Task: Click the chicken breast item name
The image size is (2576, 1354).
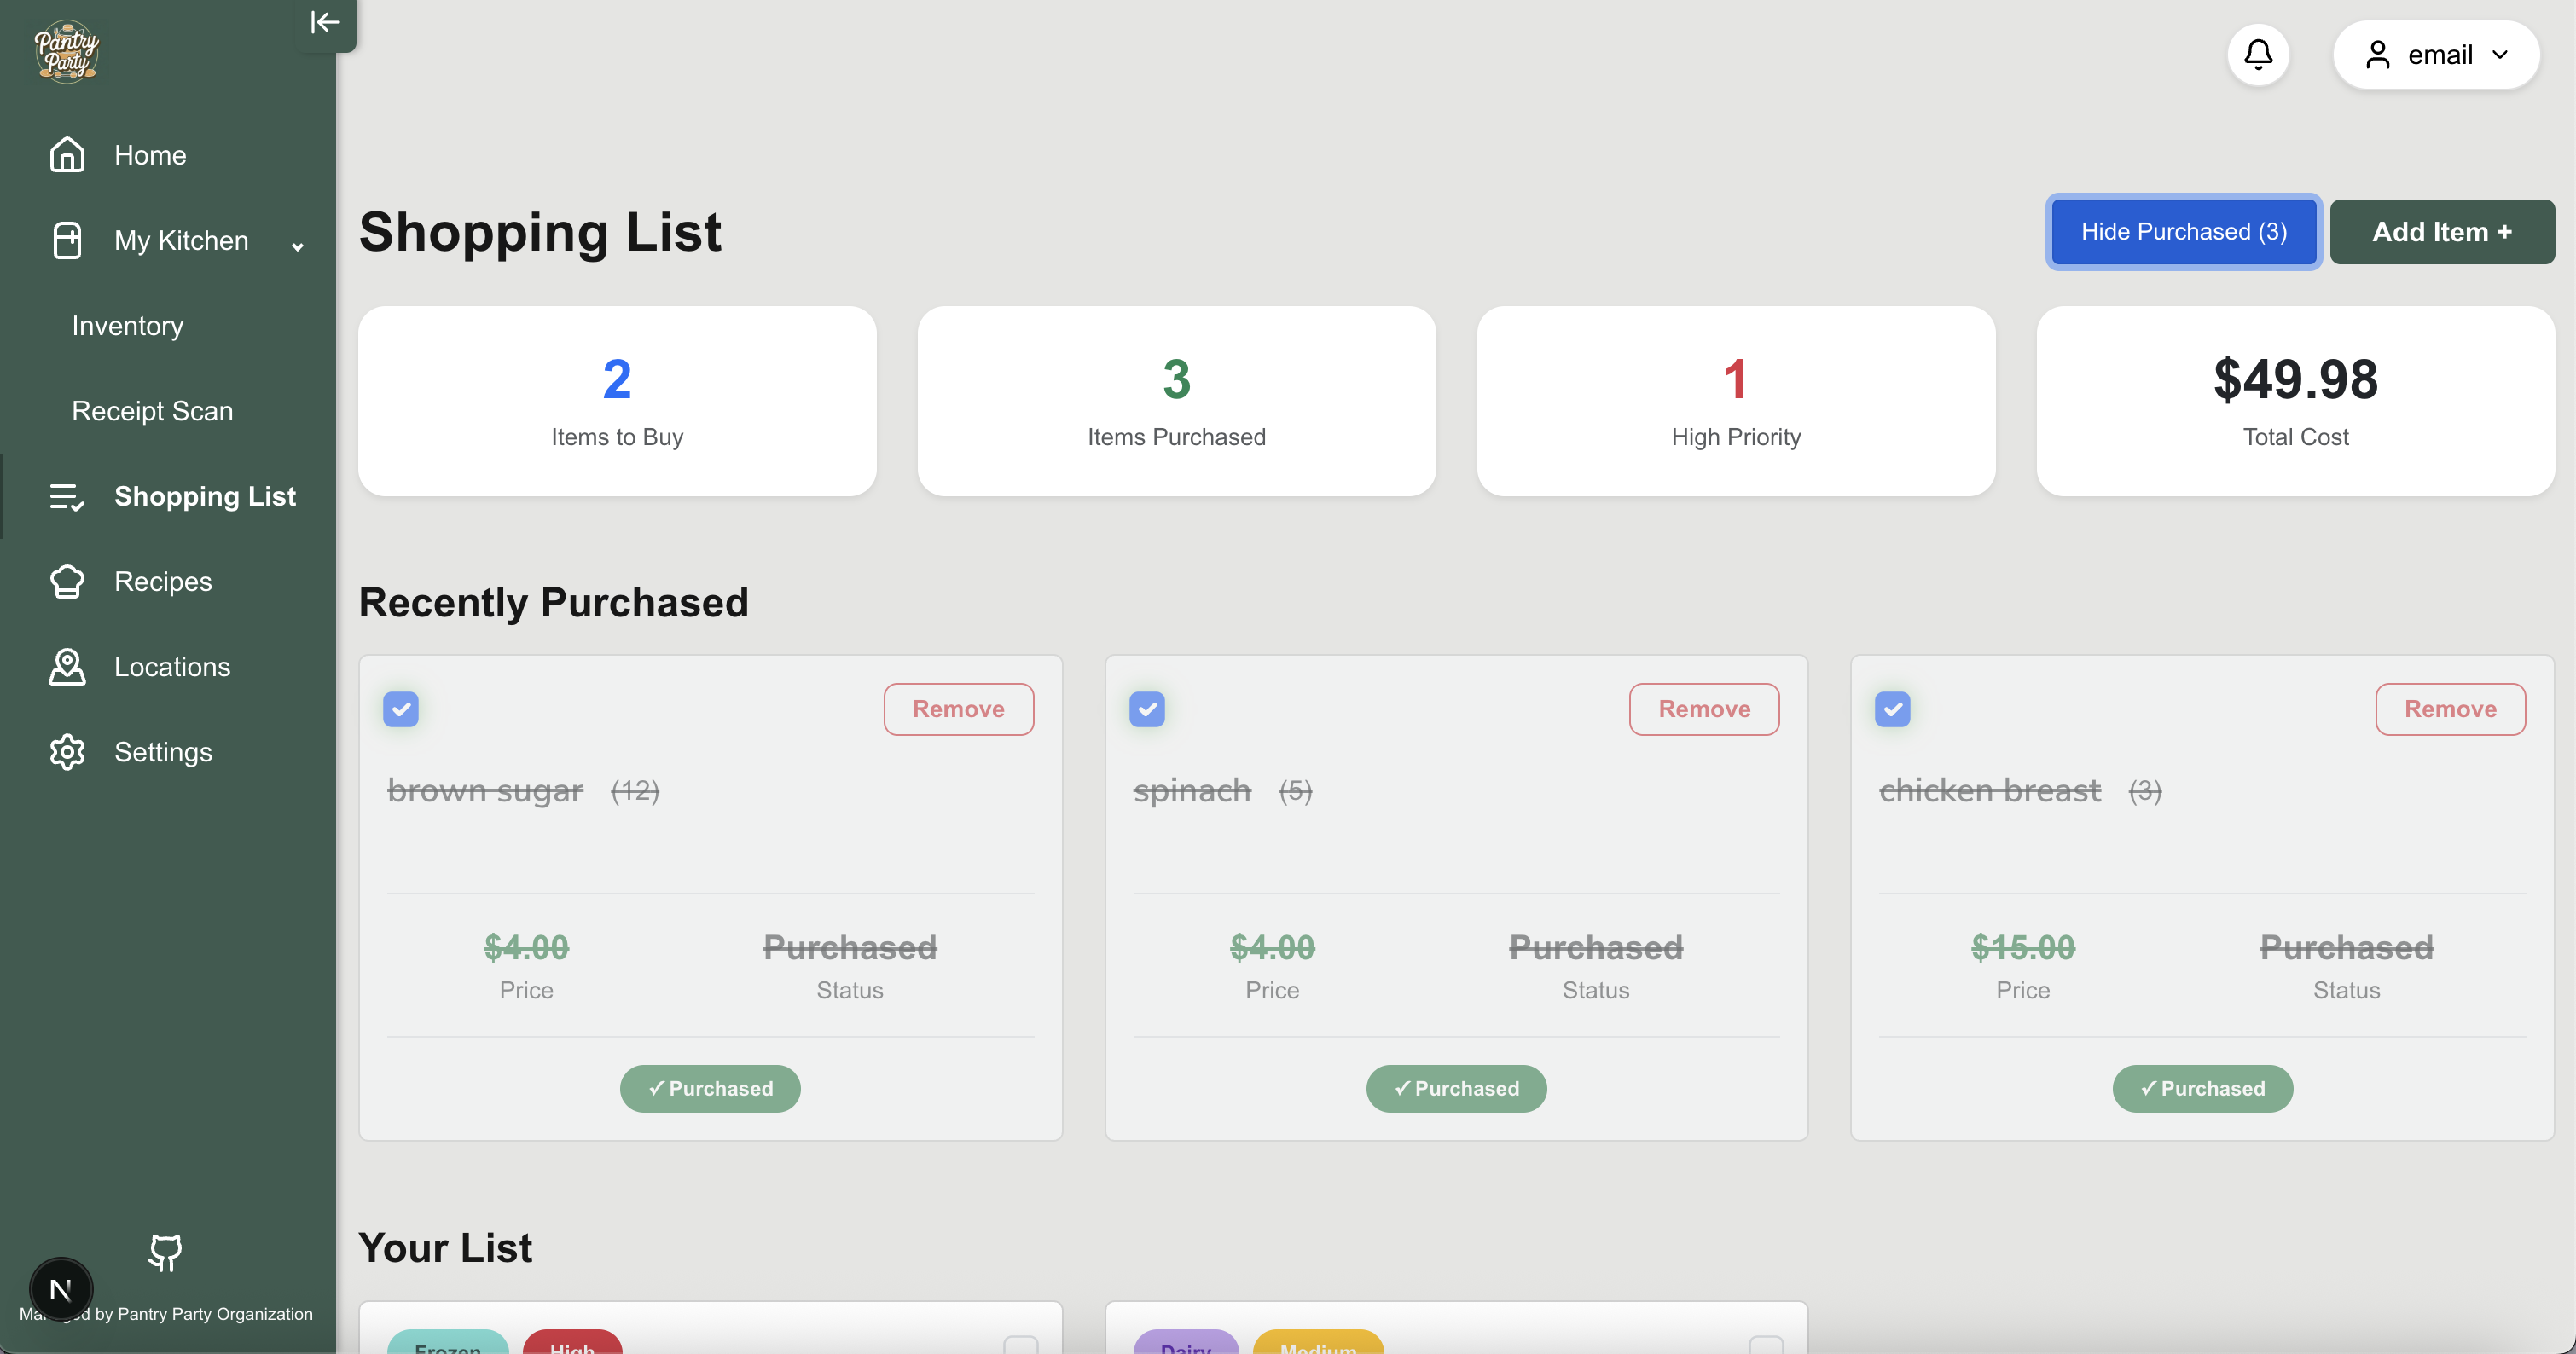Action: pyautogui.click(x=1990, y=790)
